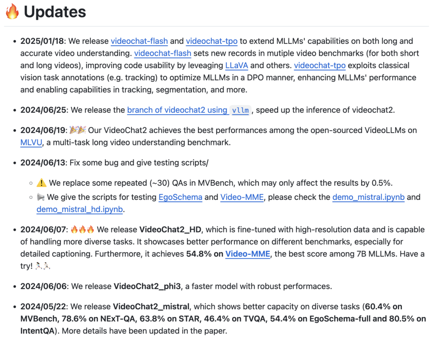Click the megaphone emoji before 'We give the scripts'
The width and height of the screenshot is (433, 343).
(41, 197)
